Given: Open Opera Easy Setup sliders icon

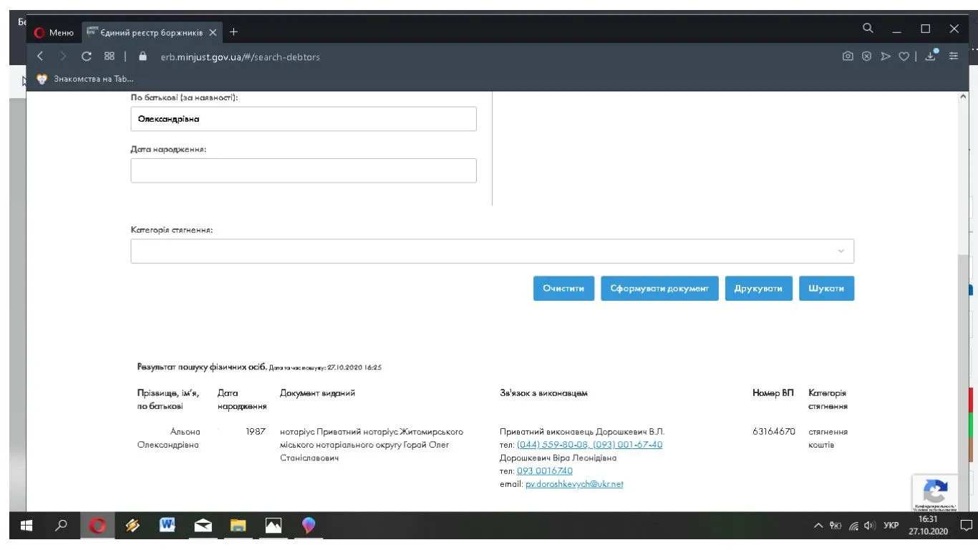Looking at the screenshot, I should click(x=954, y=57).
